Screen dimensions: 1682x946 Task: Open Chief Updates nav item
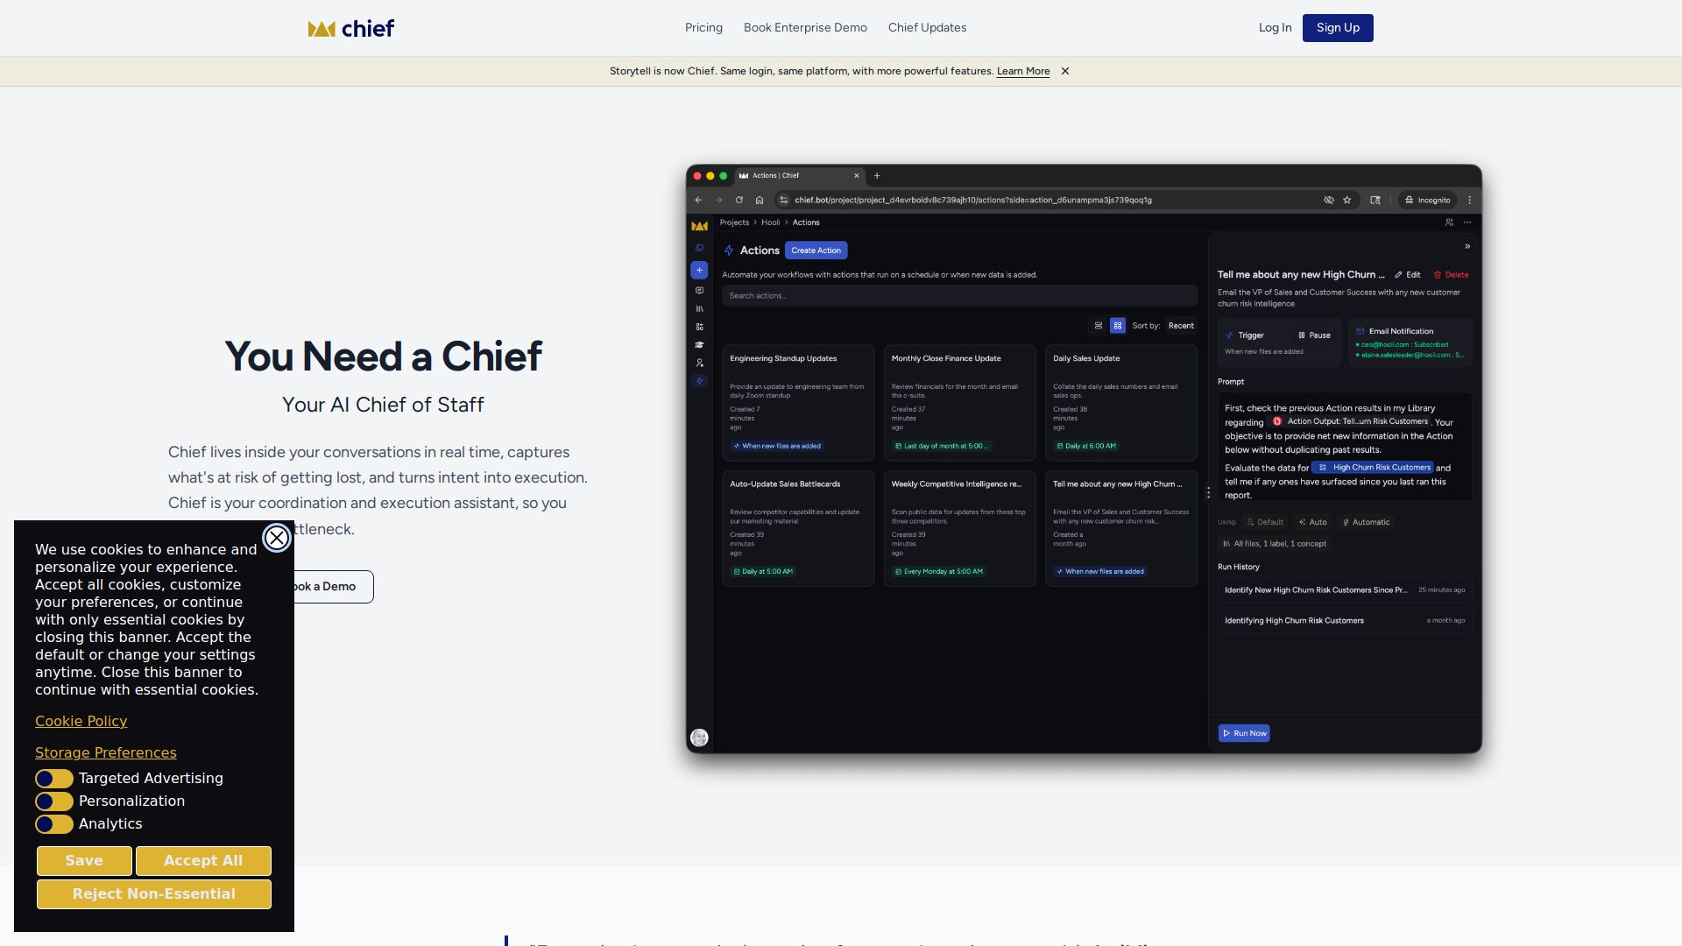pos(927,28)
